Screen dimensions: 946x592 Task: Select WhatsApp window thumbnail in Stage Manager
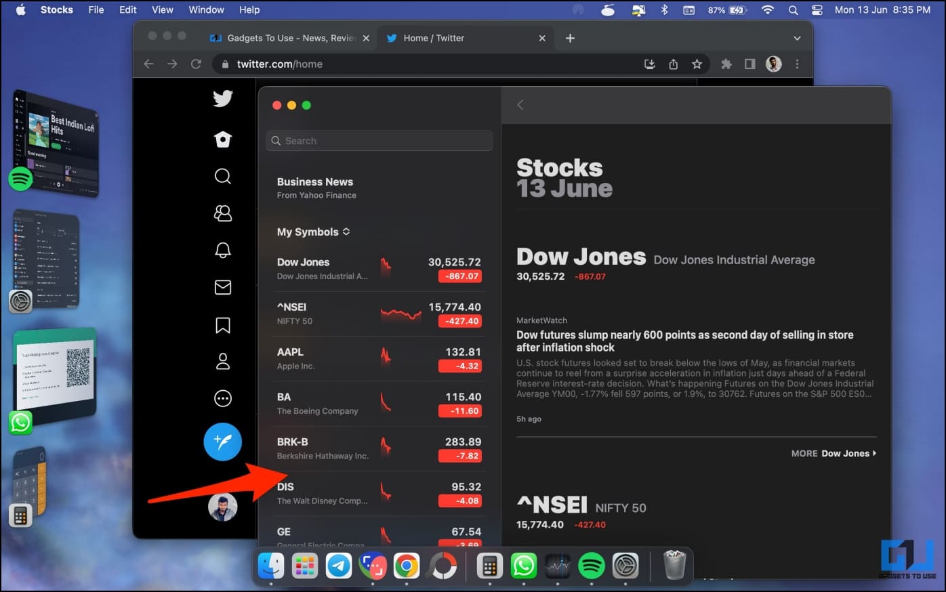coord(56,377)
